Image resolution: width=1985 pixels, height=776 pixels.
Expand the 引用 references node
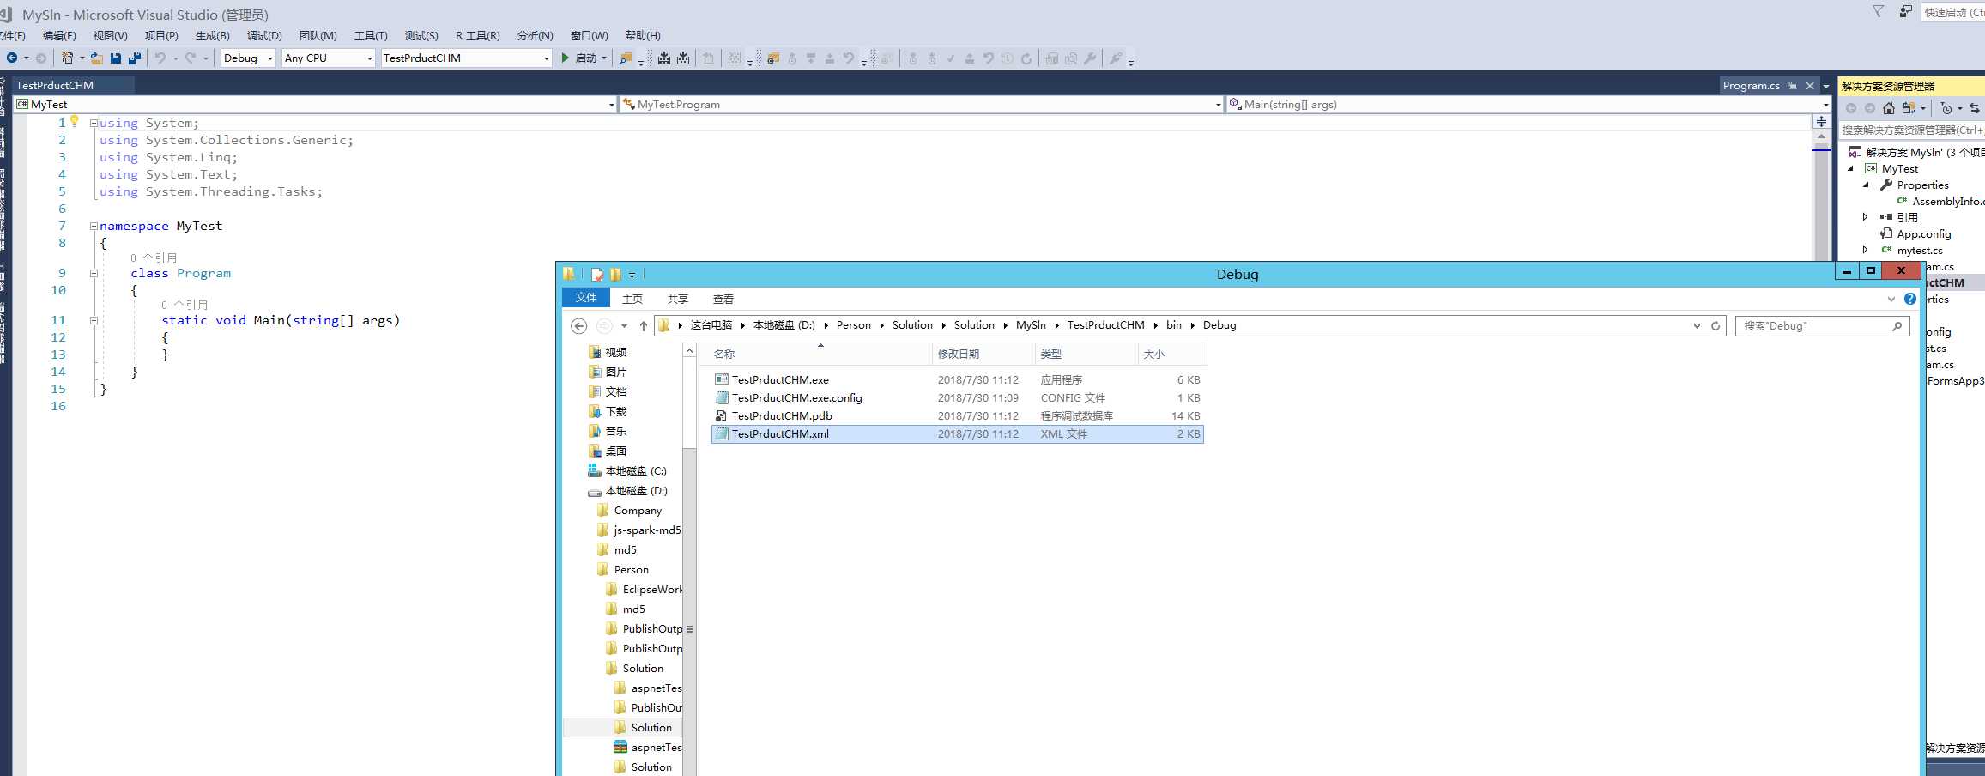click(1865, 218)
